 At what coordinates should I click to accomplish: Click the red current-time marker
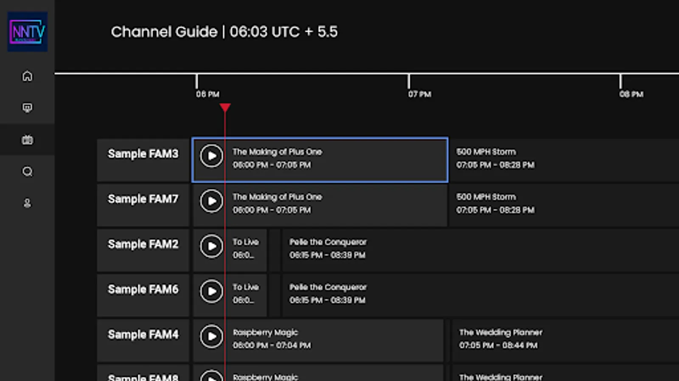(225, 108)
